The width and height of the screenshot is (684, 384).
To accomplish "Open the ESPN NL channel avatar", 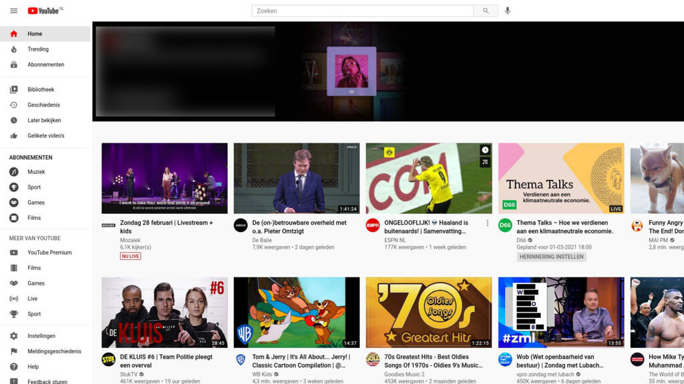I will [x=373, y=225].
